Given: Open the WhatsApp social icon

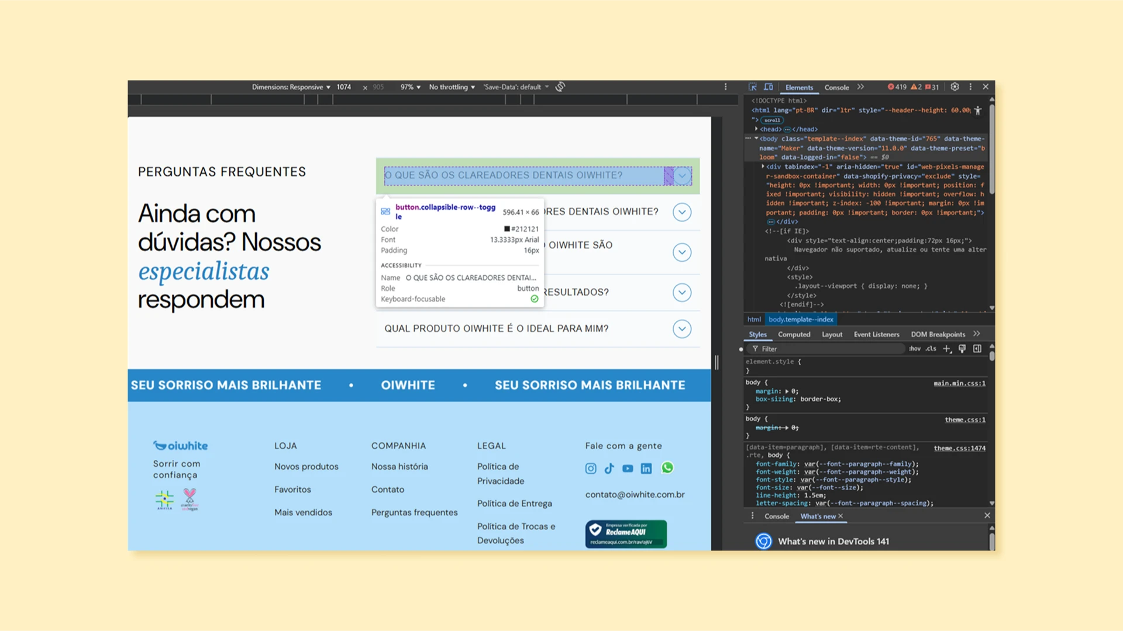Looking at the screenshot, I should point(667,467).
